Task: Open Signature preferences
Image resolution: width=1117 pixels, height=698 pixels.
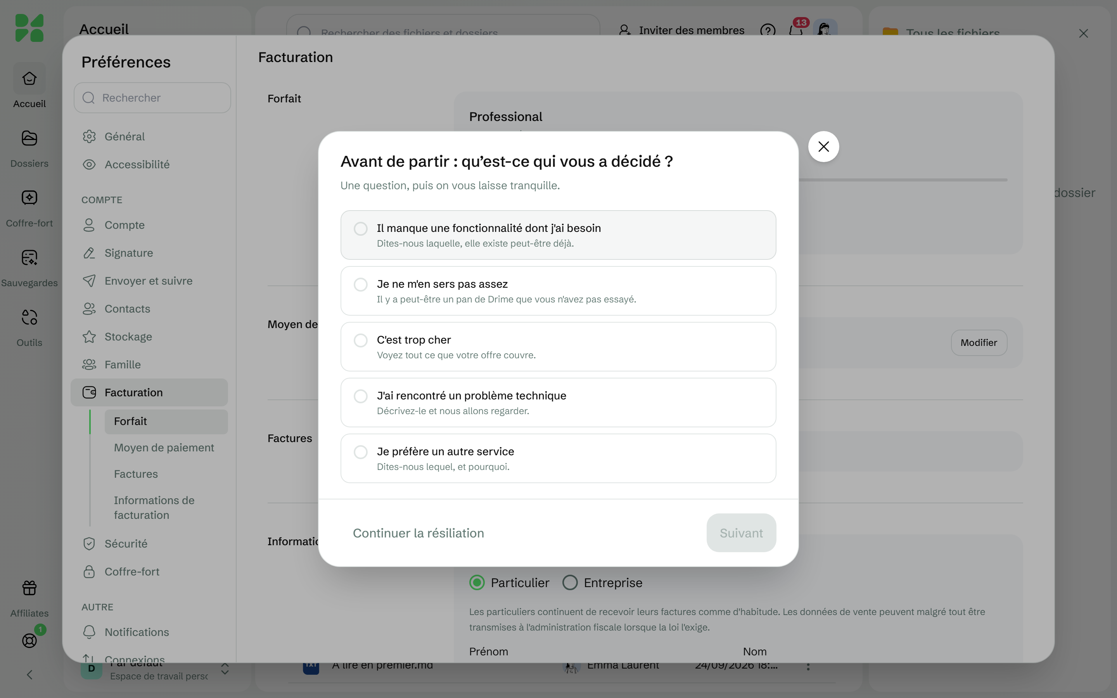Action: [x=149, y=253]
